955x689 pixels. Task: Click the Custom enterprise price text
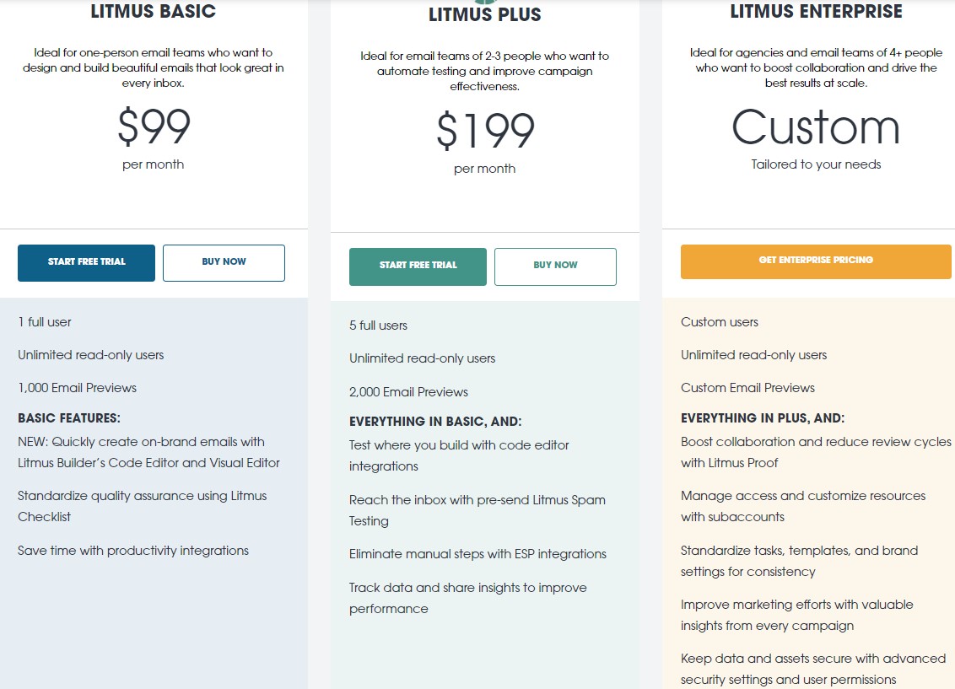(x=816, y=127)
